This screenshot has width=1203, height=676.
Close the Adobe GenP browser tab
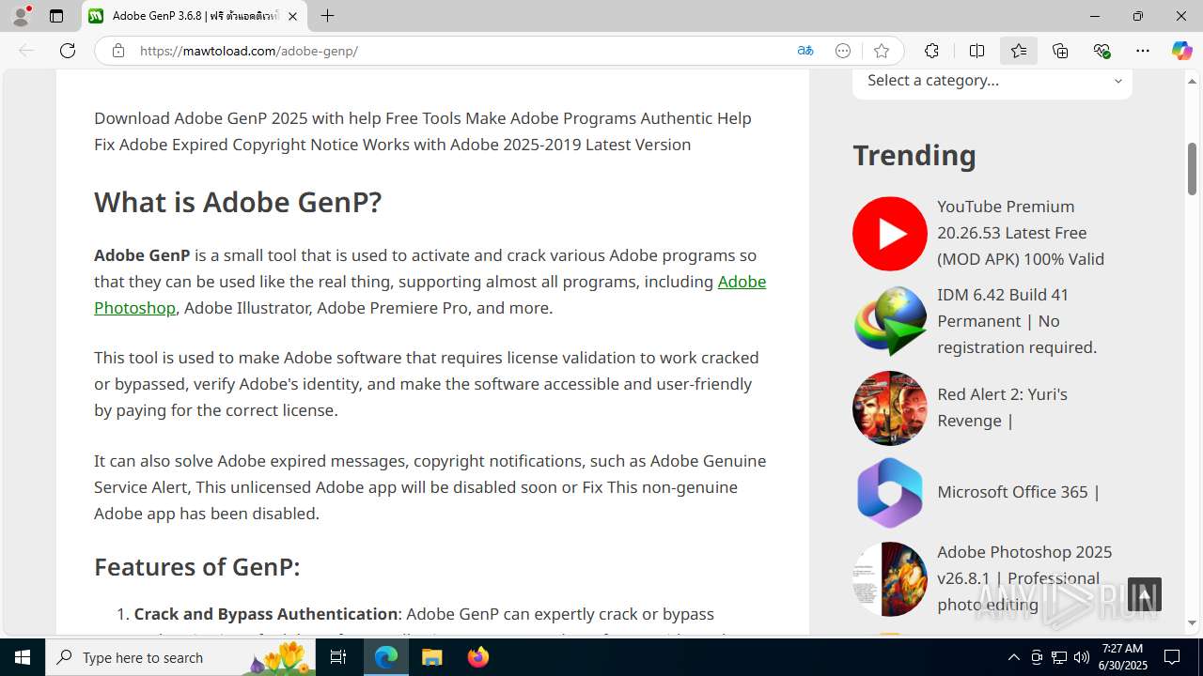(292, 16)
